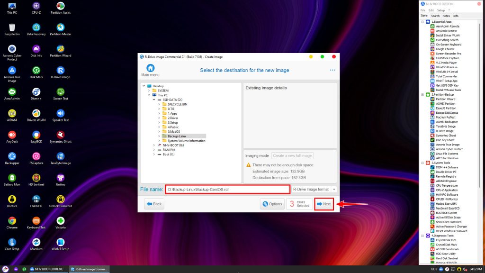The width and height of the screenshot is (485, 273).
Task: Open the File menu in NHV BOOT EXTREME
Action: click(423, 10)
